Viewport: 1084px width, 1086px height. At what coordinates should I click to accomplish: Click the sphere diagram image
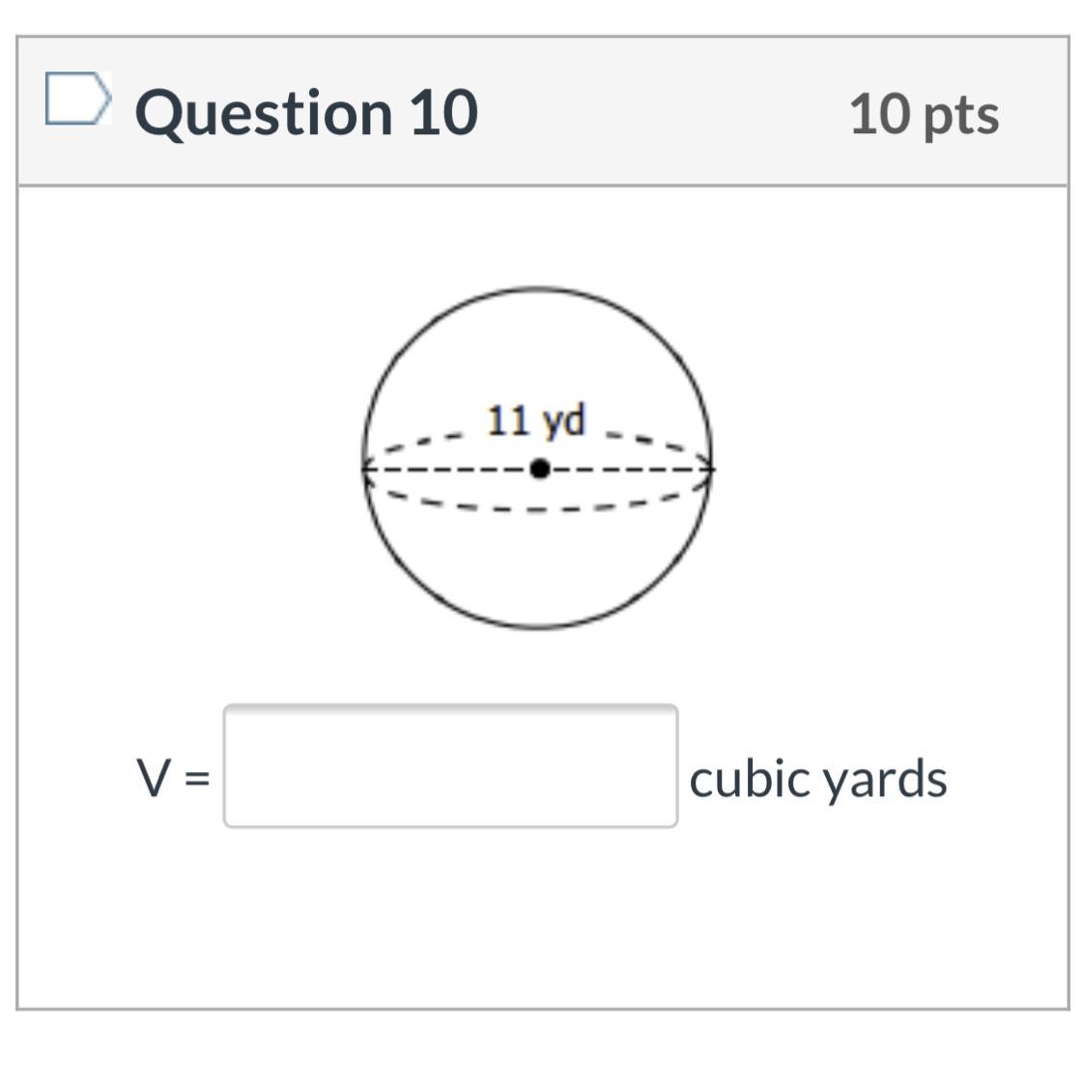pos(537,459)
